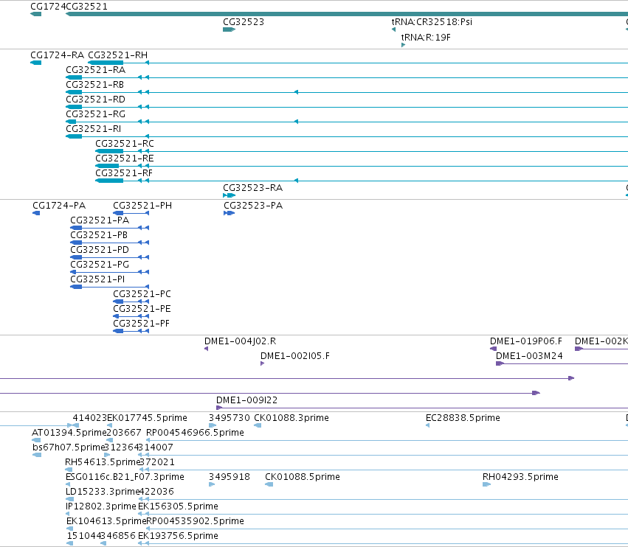Select the DME1-003M24 clone label
Screen dimensions: 628x547
click(x=529, y=356)
